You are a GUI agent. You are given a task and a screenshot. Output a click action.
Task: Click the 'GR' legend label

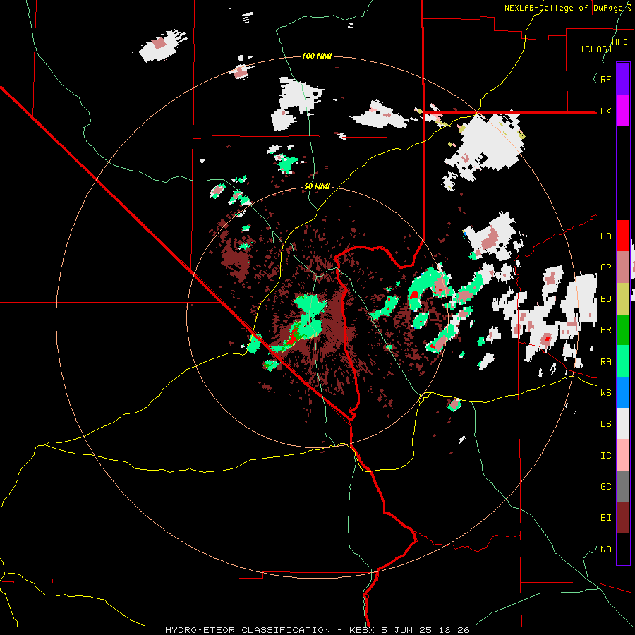(605, 267)
